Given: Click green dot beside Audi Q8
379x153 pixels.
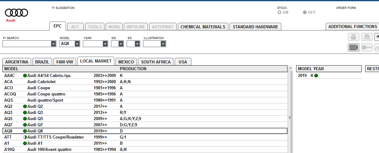Looking at the screenshot, I should (x=25, y=131).
